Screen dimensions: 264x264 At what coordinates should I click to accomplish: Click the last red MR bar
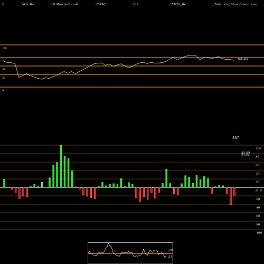click(234, 192)
